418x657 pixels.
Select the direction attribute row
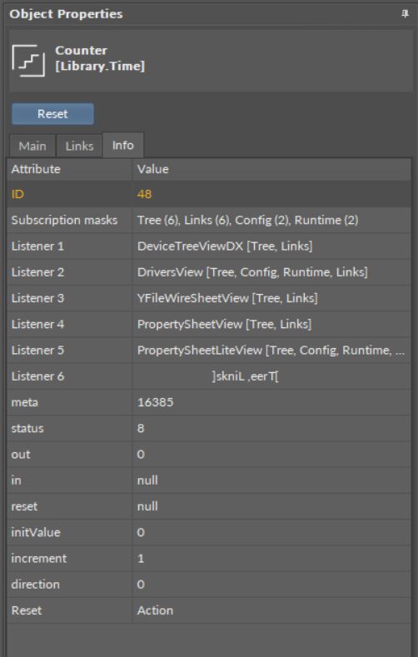[209, 584]
